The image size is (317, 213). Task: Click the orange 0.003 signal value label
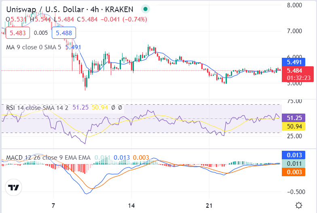coord(294,172)
